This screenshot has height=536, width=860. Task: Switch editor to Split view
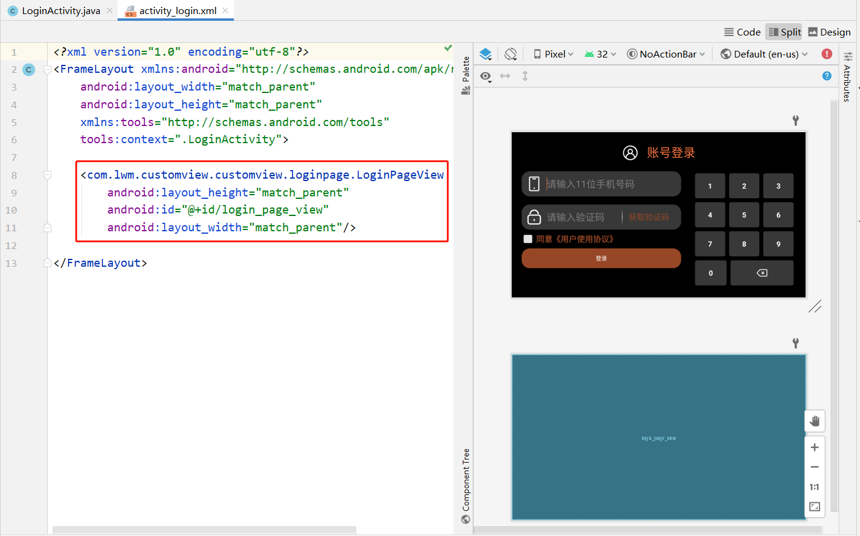pyautogui.click(x=784, y=32)
